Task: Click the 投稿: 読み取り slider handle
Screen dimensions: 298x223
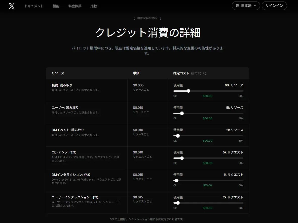Action: point(188,91)
